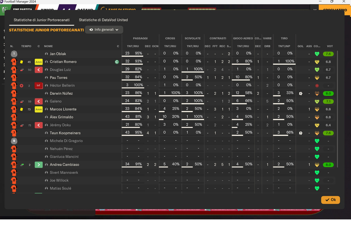Open player Andrea Cambiaso
351x242 pixels.
point(64,165)
